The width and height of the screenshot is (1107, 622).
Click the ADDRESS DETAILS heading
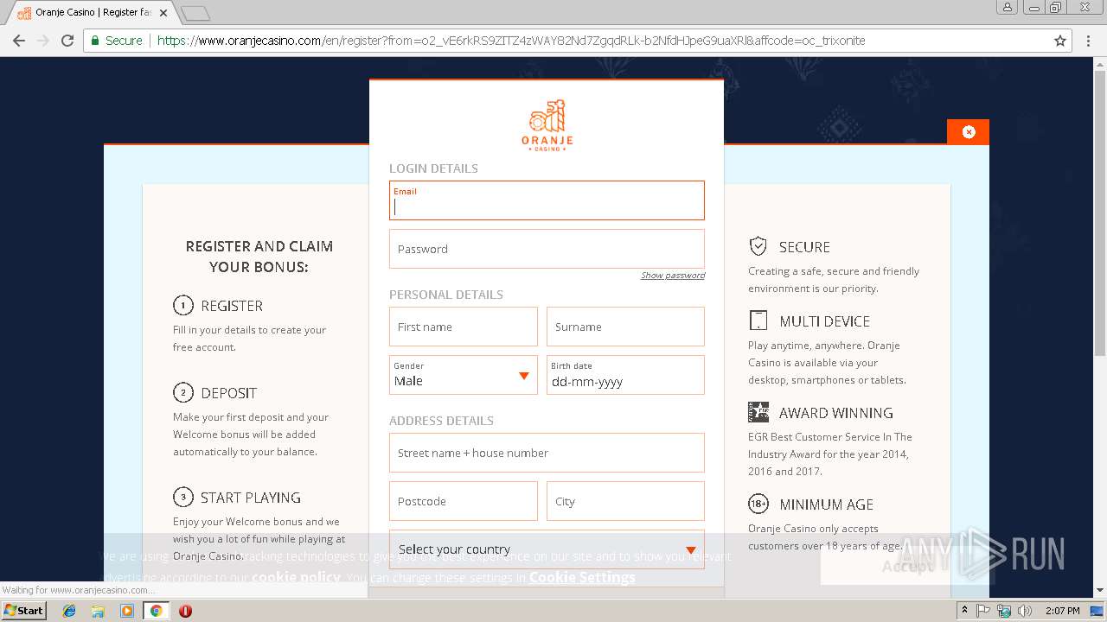coord(441,421)
